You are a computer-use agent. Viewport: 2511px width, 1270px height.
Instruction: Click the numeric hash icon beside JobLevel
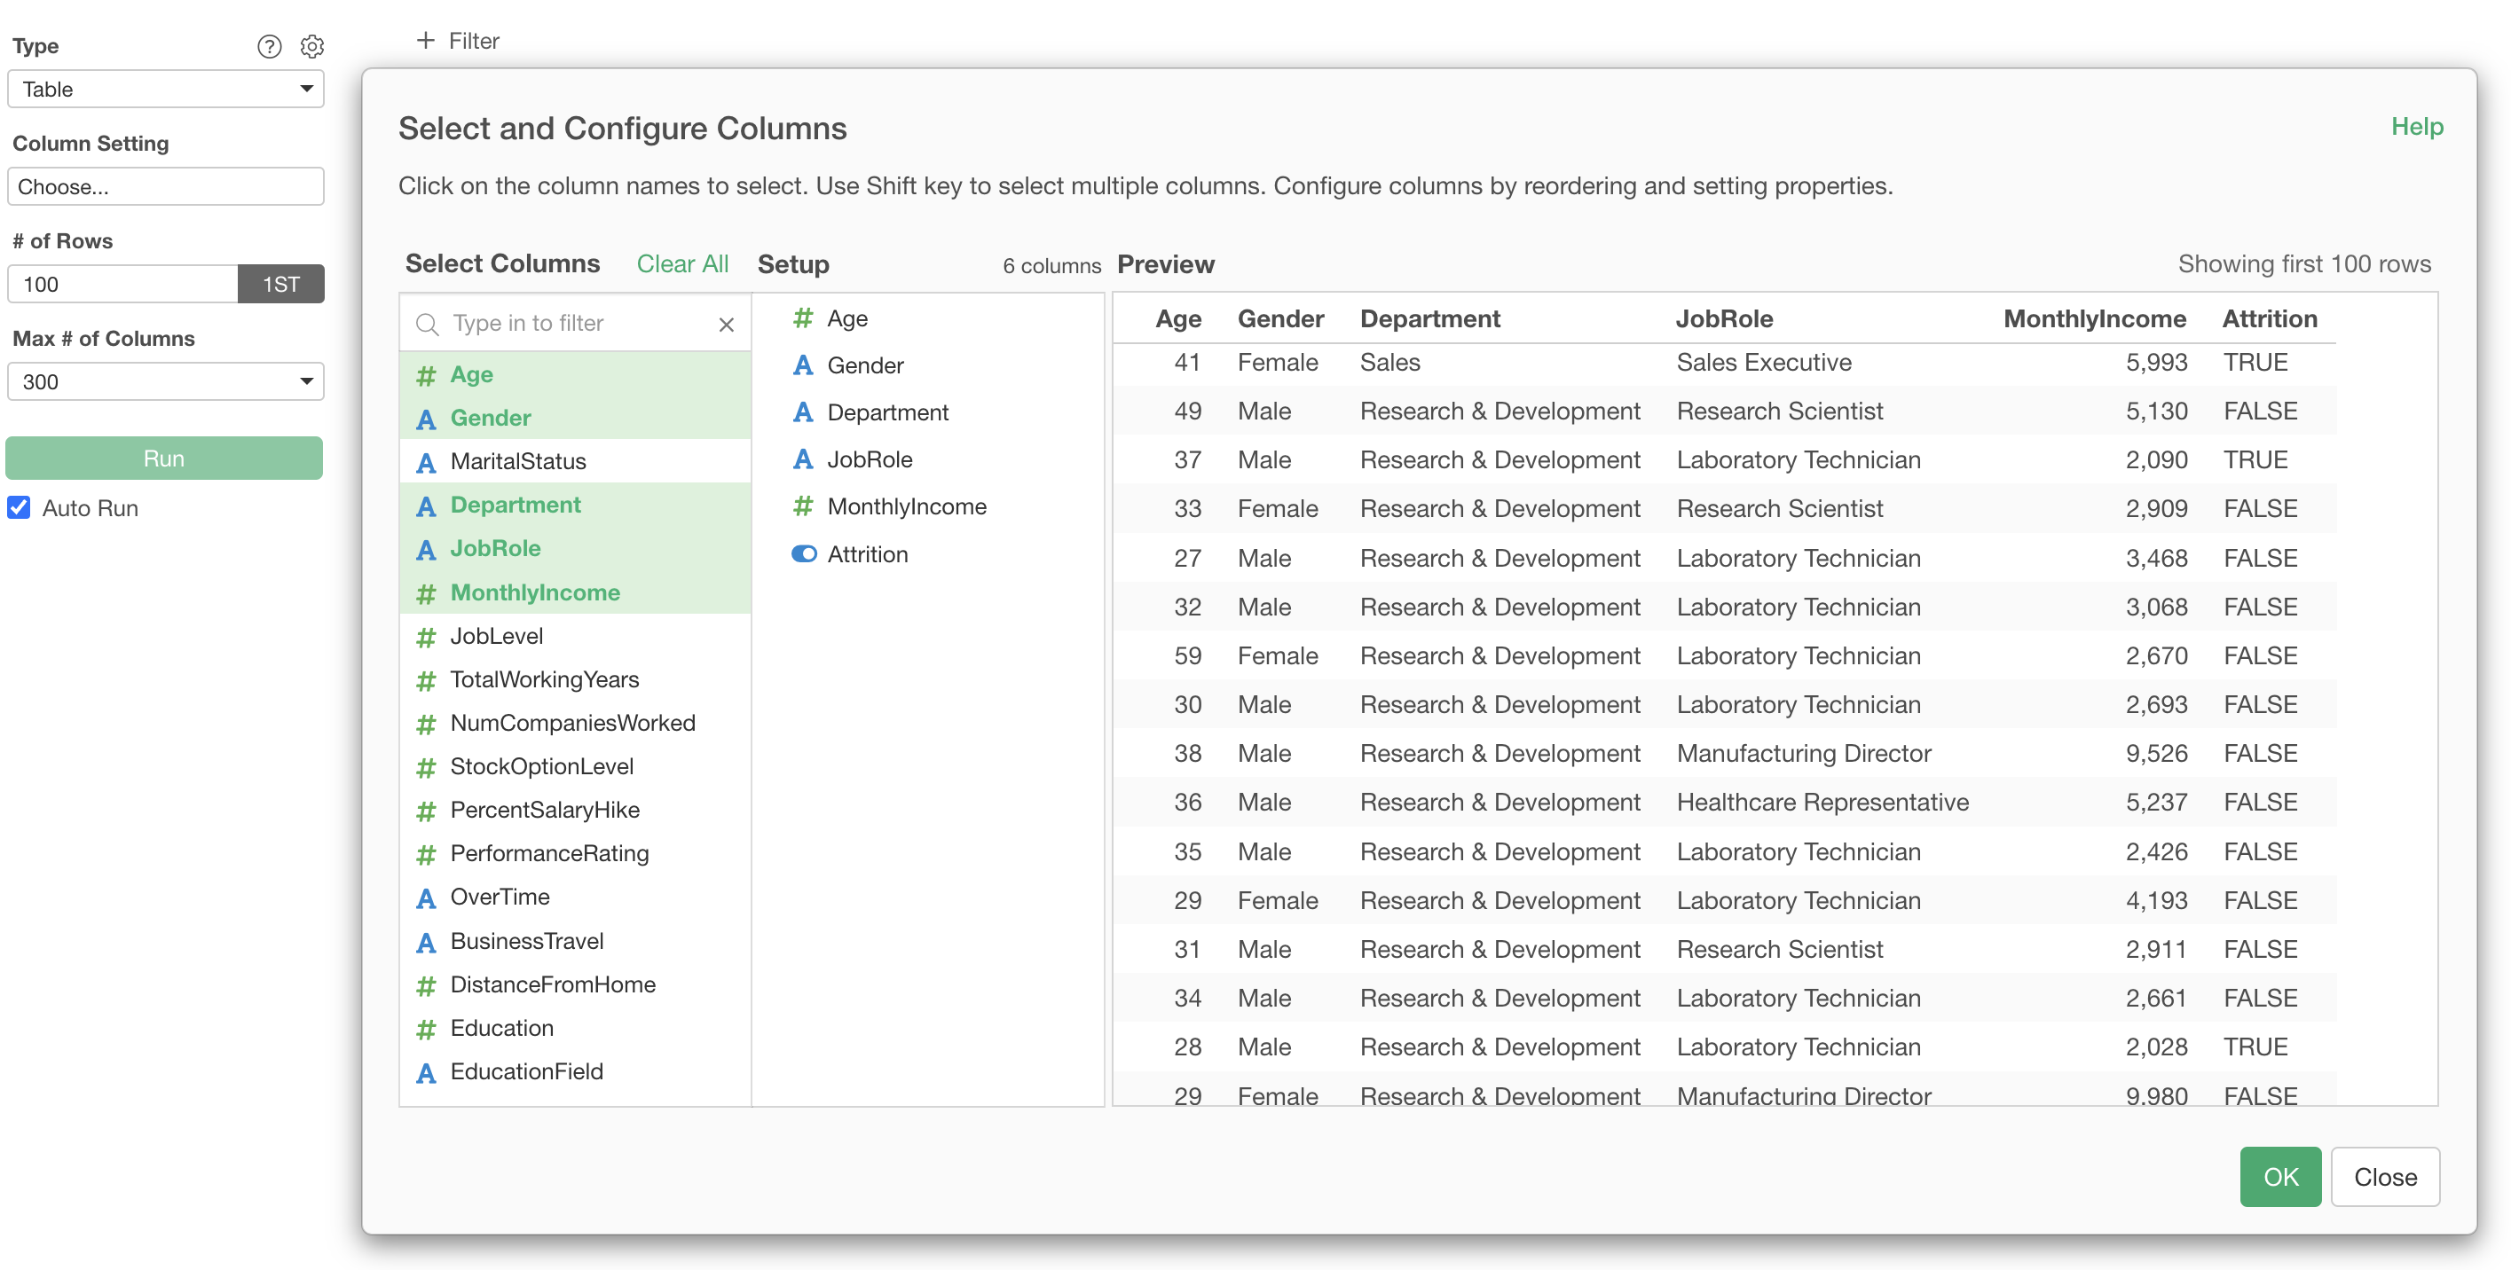[426, 637]
